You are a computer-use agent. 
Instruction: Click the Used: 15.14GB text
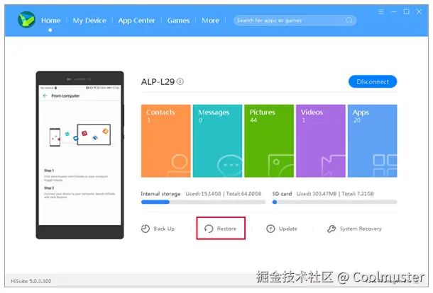(203, 194)
